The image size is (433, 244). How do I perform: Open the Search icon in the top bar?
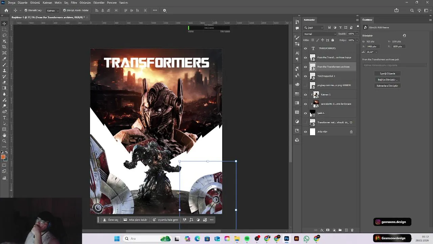tap(412, 10)
